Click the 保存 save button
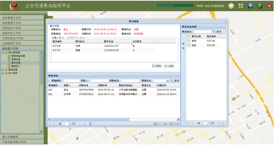274x145 pixels. 157,66
